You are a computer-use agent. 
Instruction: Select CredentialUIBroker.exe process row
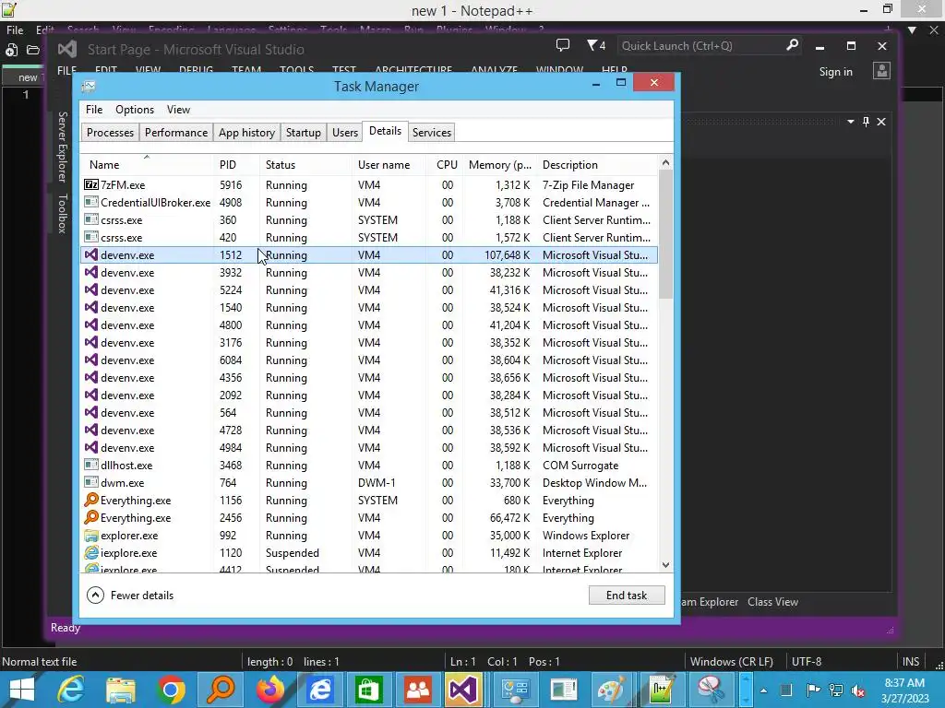coord(369,202)
